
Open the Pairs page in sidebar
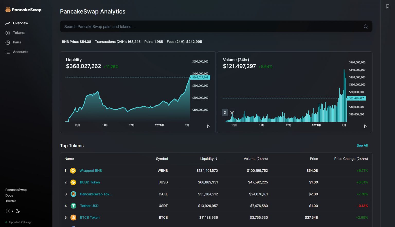point(17,42)
